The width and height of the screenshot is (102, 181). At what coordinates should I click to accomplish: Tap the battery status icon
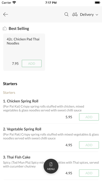[x=98, y=3]
